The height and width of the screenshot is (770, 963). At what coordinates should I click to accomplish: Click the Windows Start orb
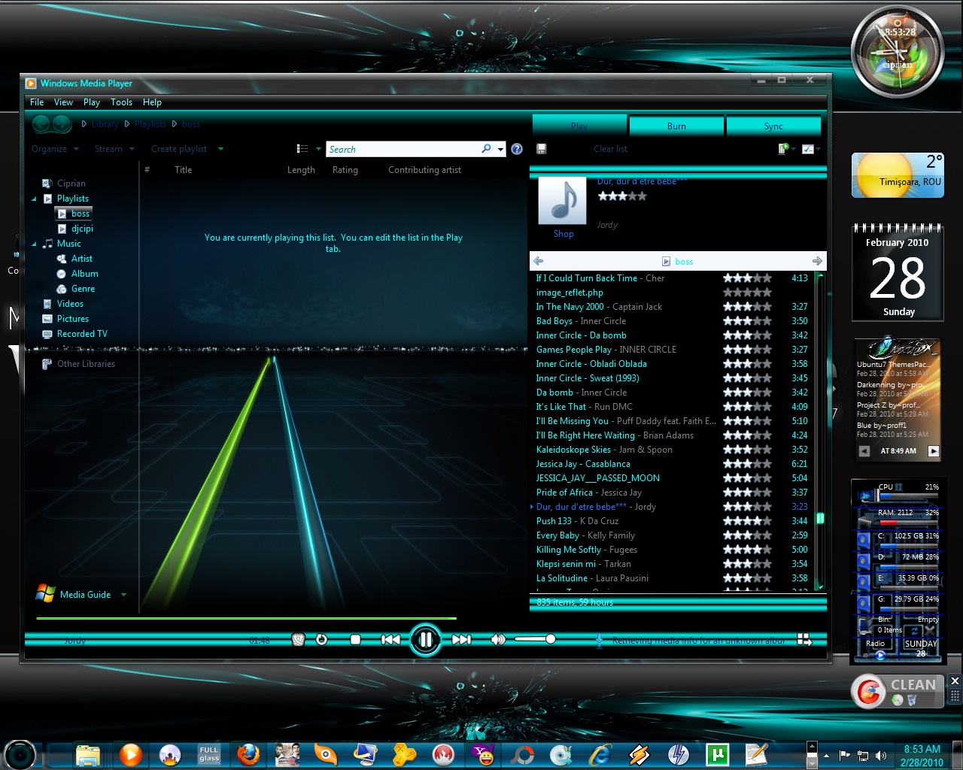pyautogui.click(x=20, y=753)
